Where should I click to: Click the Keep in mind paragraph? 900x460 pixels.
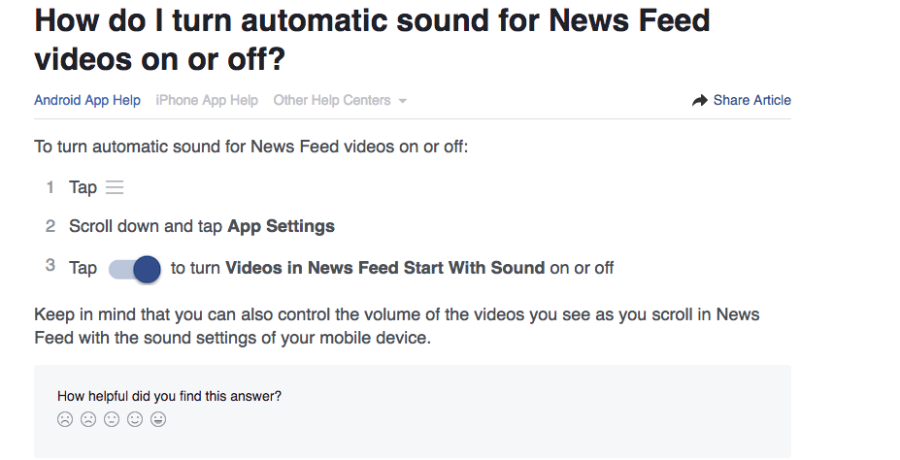(x=397, y=326)
